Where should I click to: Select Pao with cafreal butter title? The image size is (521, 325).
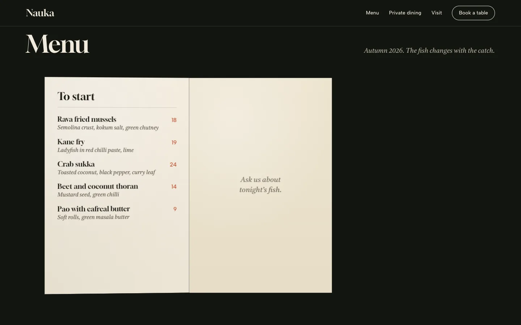point(93,209)
